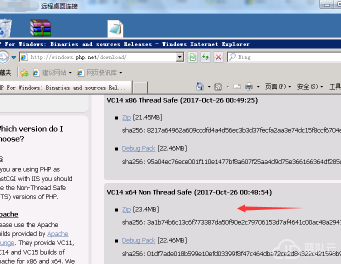Expand the address bar history dropdown

tap(180, 57)
